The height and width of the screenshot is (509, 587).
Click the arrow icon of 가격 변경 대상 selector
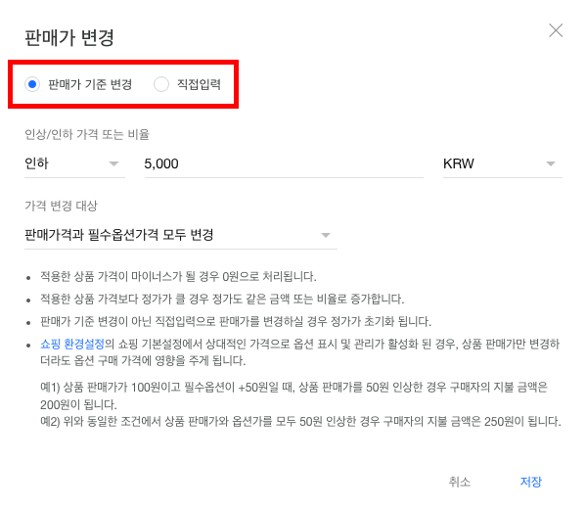point(326,235)
